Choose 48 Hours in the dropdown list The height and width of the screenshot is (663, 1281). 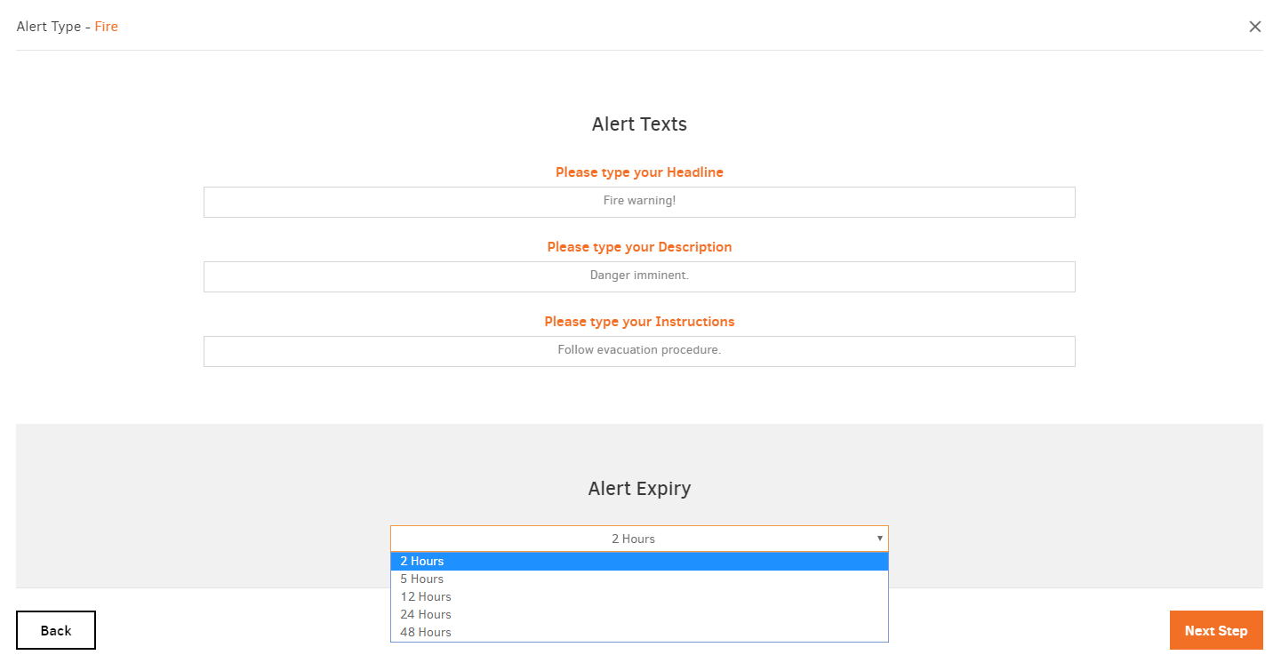coord(639,633)
